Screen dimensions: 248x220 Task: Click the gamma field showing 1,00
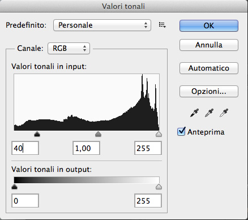(x=86, y=148)
